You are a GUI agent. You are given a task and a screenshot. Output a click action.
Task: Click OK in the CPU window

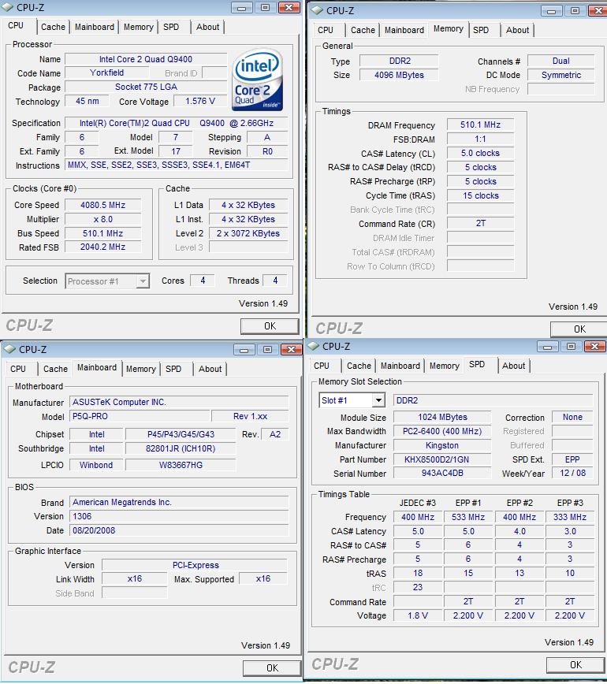[x=270, y=326]
